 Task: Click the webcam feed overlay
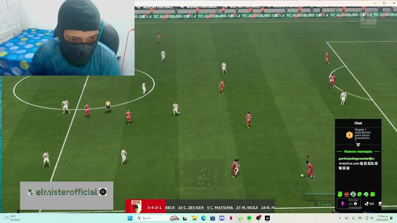pyautogui.click(x=67, y=38)
